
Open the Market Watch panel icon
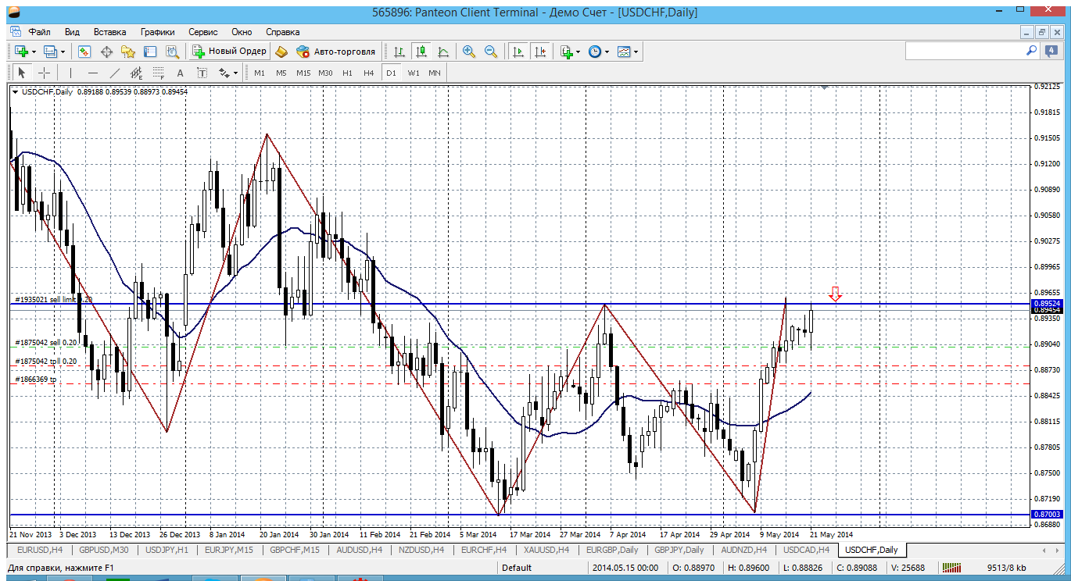(x=84, y=52)
